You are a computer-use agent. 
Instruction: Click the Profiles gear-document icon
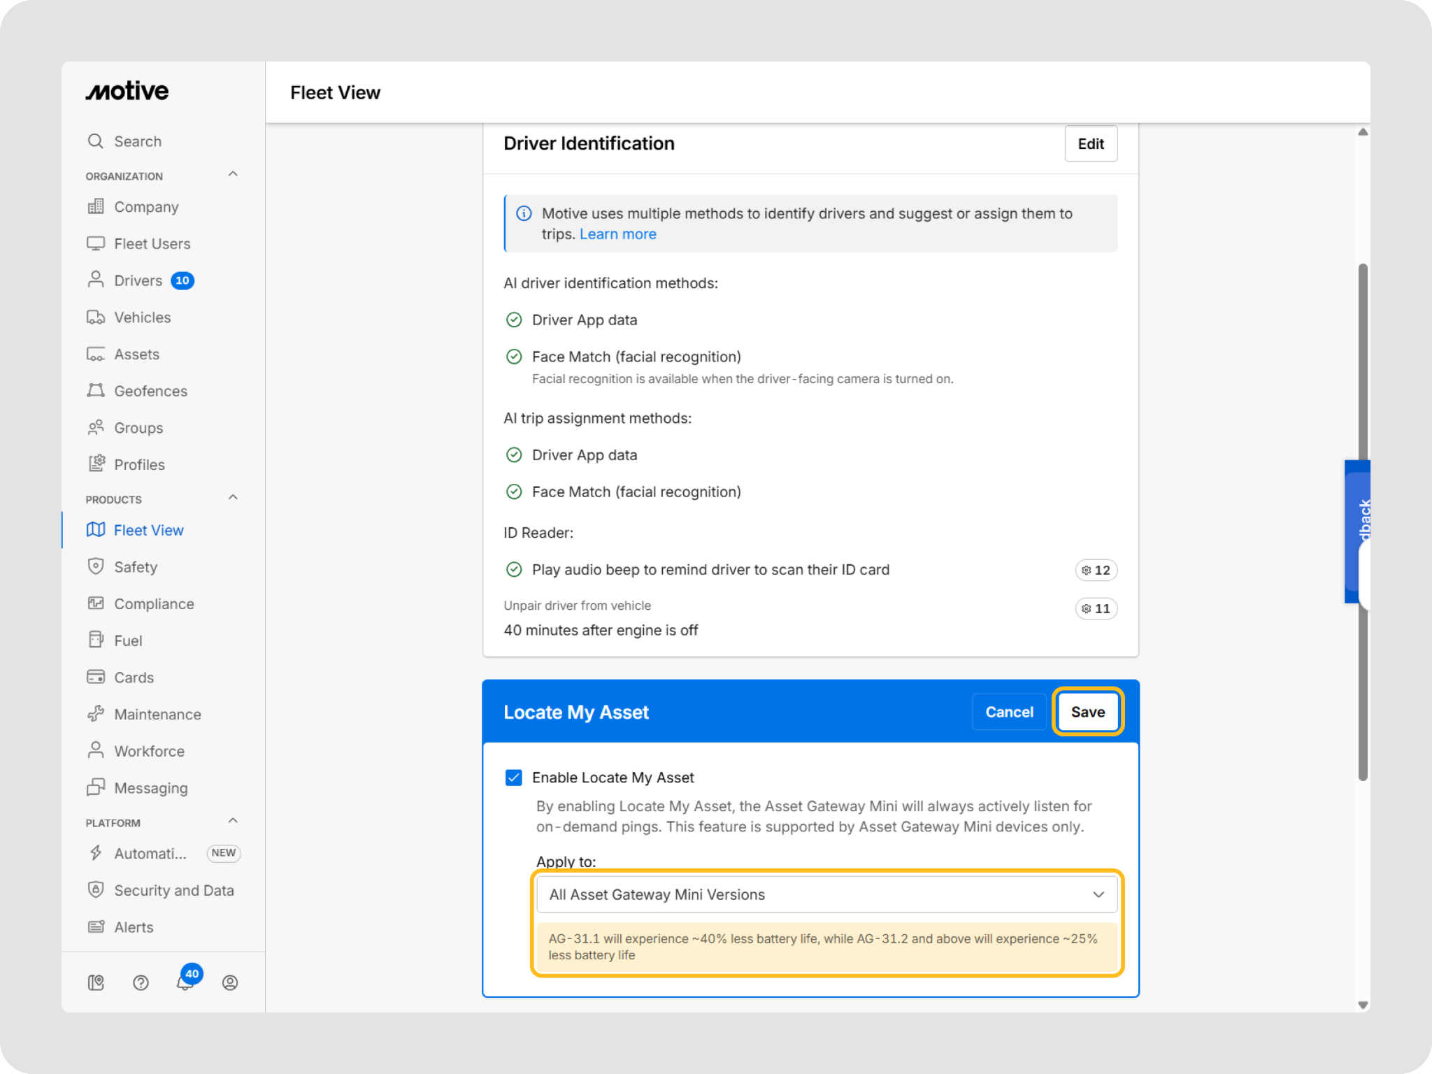point(97,464)
